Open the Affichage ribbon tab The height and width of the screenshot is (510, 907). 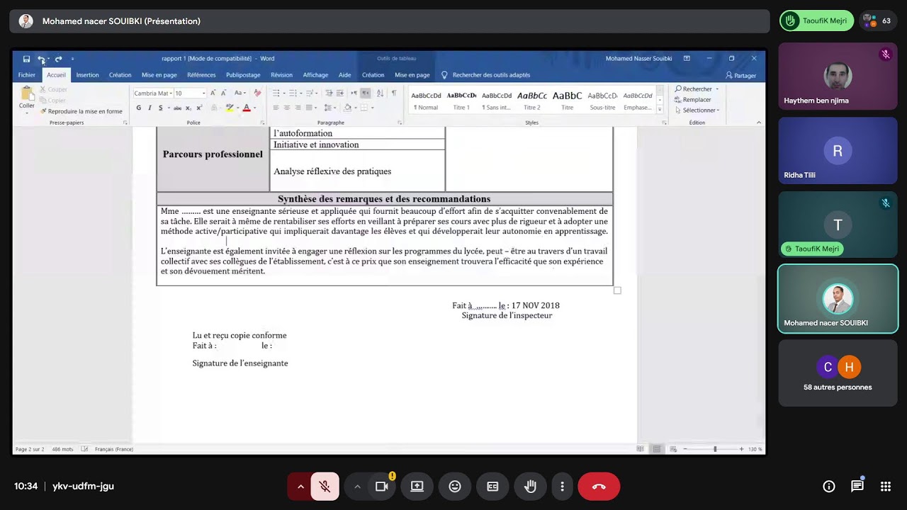pyautogui.click(x=315, y=75)
